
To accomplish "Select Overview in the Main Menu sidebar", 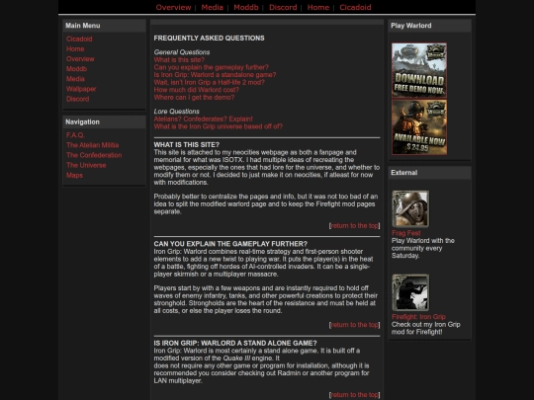I will tap(80, 59).
